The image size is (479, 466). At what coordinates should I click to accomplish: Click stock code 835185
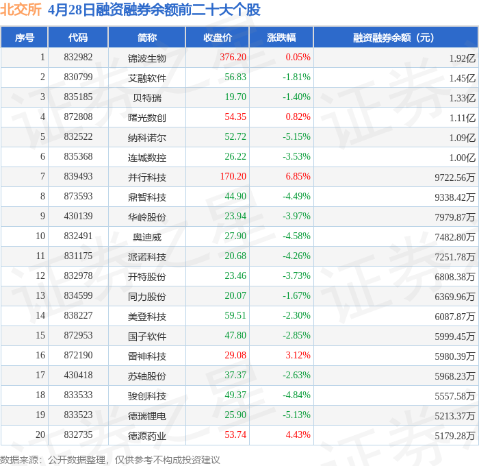pos(78,97)
